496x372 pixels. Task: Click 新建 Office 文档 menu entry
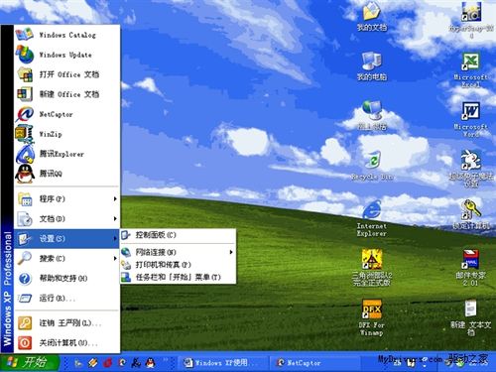(66, 94)
